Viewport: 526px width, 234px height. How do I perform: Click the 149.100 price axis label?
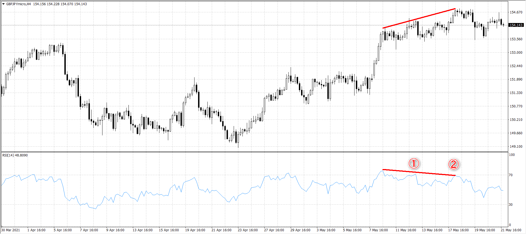tap(516, 147)
